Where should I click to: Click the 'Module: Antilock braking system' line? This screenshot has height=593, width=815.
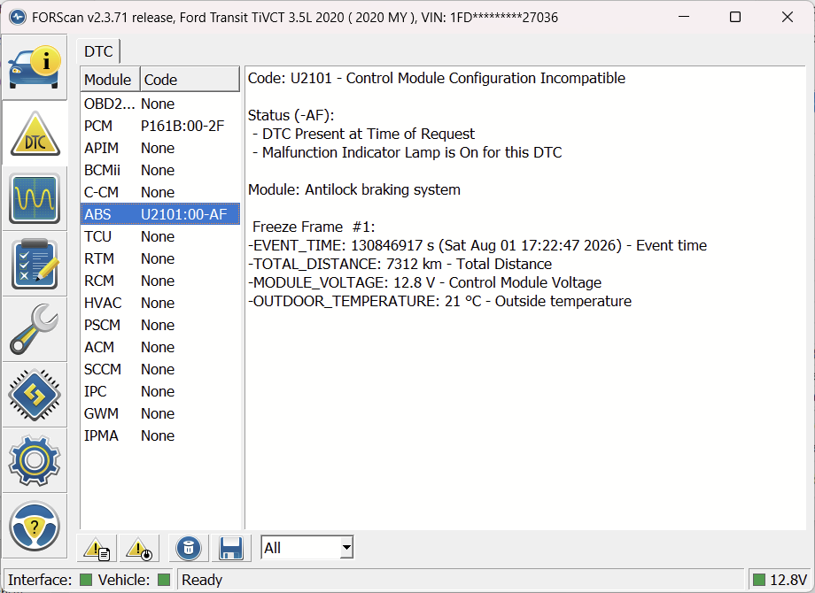[x=354, y=190]
